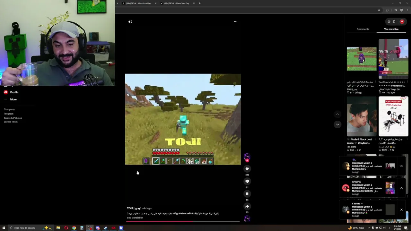Open Steam from the taskbar
The height and width of the screenshot is (231, 411).
click(x=105, y=228)
